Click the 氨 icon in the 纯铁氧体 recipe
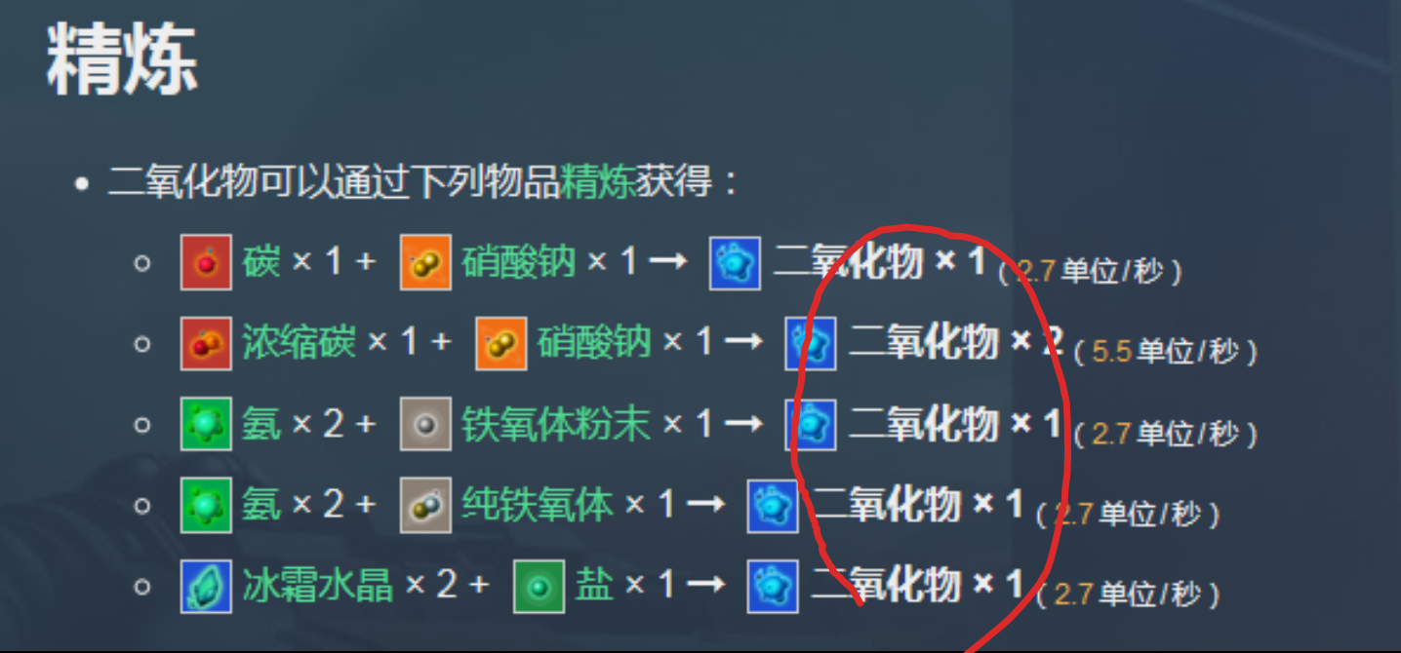Viewport: 1401px width, 653px height. 206,505
